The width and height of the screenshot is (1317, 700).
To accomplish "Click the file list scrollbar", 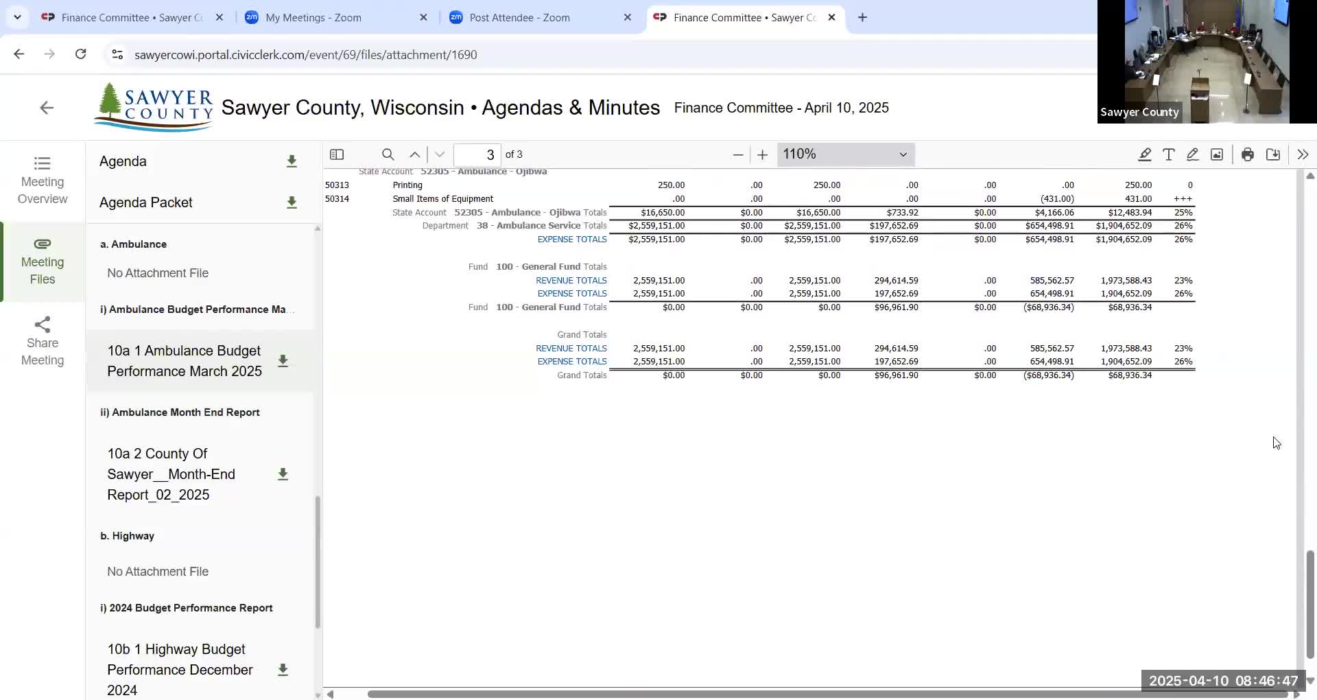I will 318,561.
